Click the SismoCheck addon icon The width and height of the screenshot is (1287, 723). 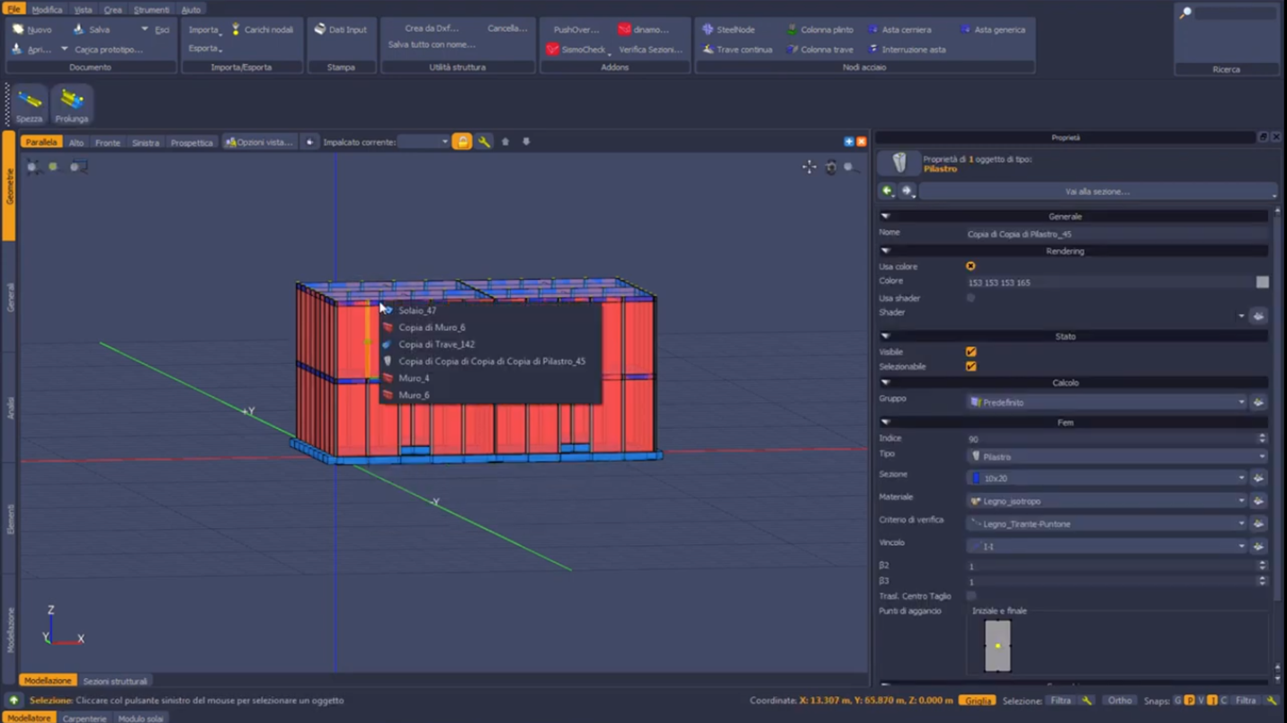pos(552,49)
